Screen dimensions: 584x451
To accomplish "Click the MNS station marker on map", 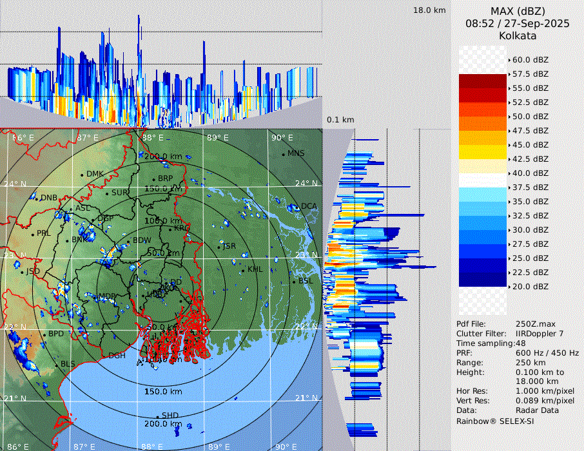I will coord(283,154).
